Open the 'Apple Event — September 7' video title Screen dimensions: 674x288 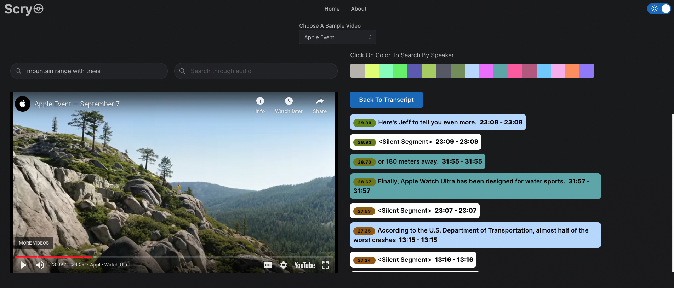(x=77, y=104)
